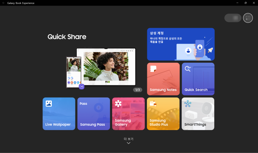Viewport: 258px width, 153px height.
Task: Restore the Galaxy Book Experience window size
Action: click(245, 3)
